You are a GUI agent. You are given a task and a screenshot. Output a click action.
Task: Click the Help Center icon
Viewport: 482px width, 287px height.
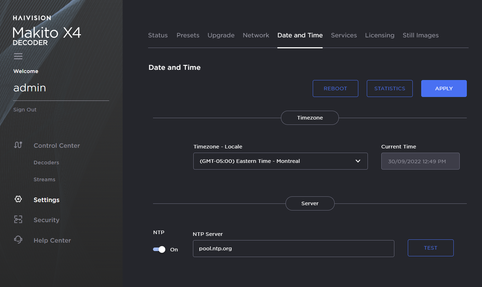[x=18, y=240]
